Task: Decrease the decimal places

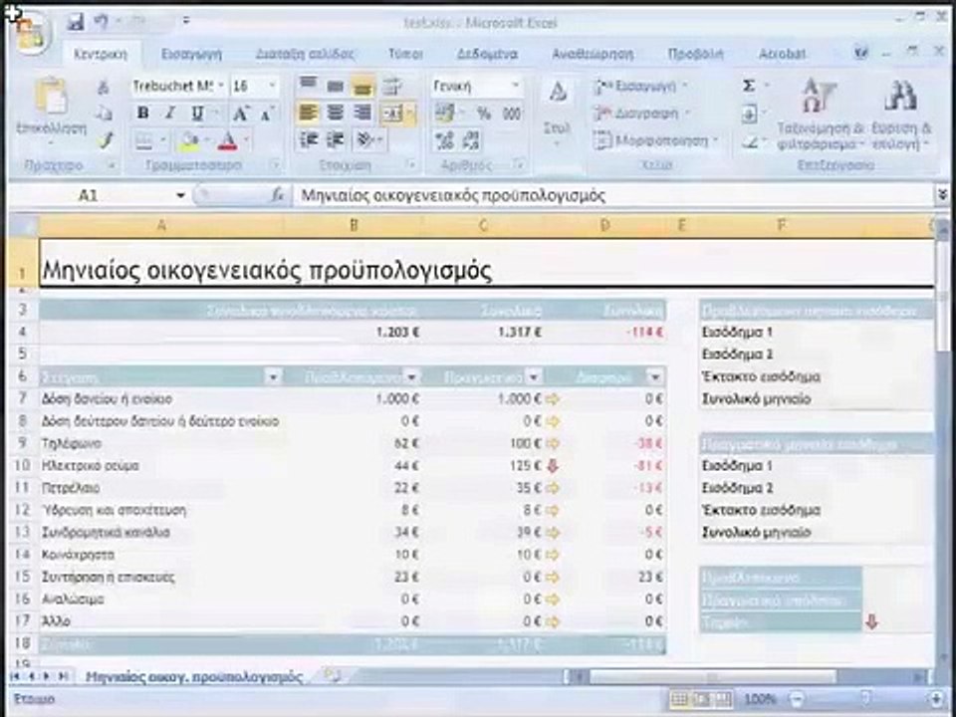Action: pyautogui.click(x=471, y=140)
